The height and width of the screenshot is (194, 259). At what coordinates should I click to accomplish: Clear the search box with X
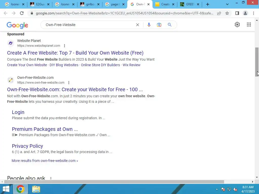tap(137, 25)
